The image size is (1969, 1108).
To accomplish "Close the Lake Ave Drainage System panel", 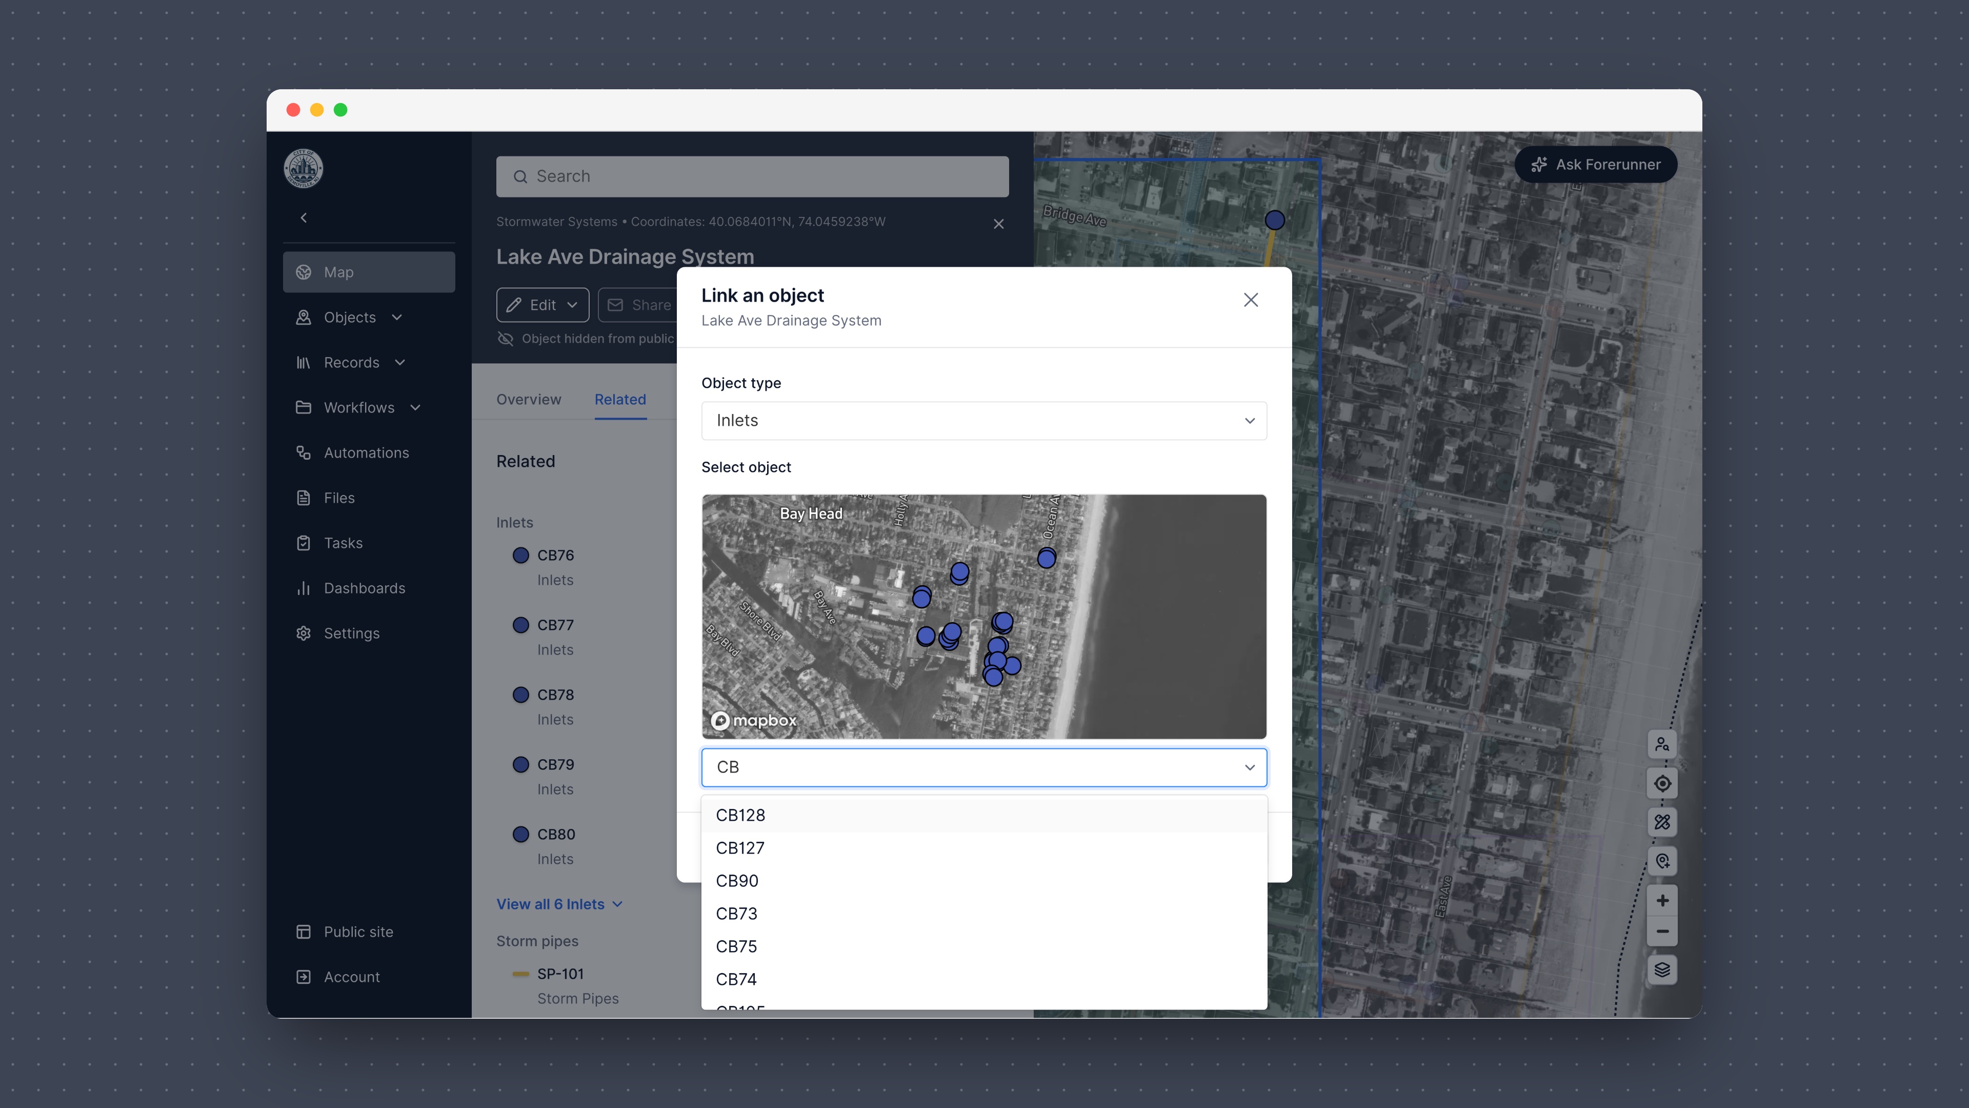I will tap(998, 224).
